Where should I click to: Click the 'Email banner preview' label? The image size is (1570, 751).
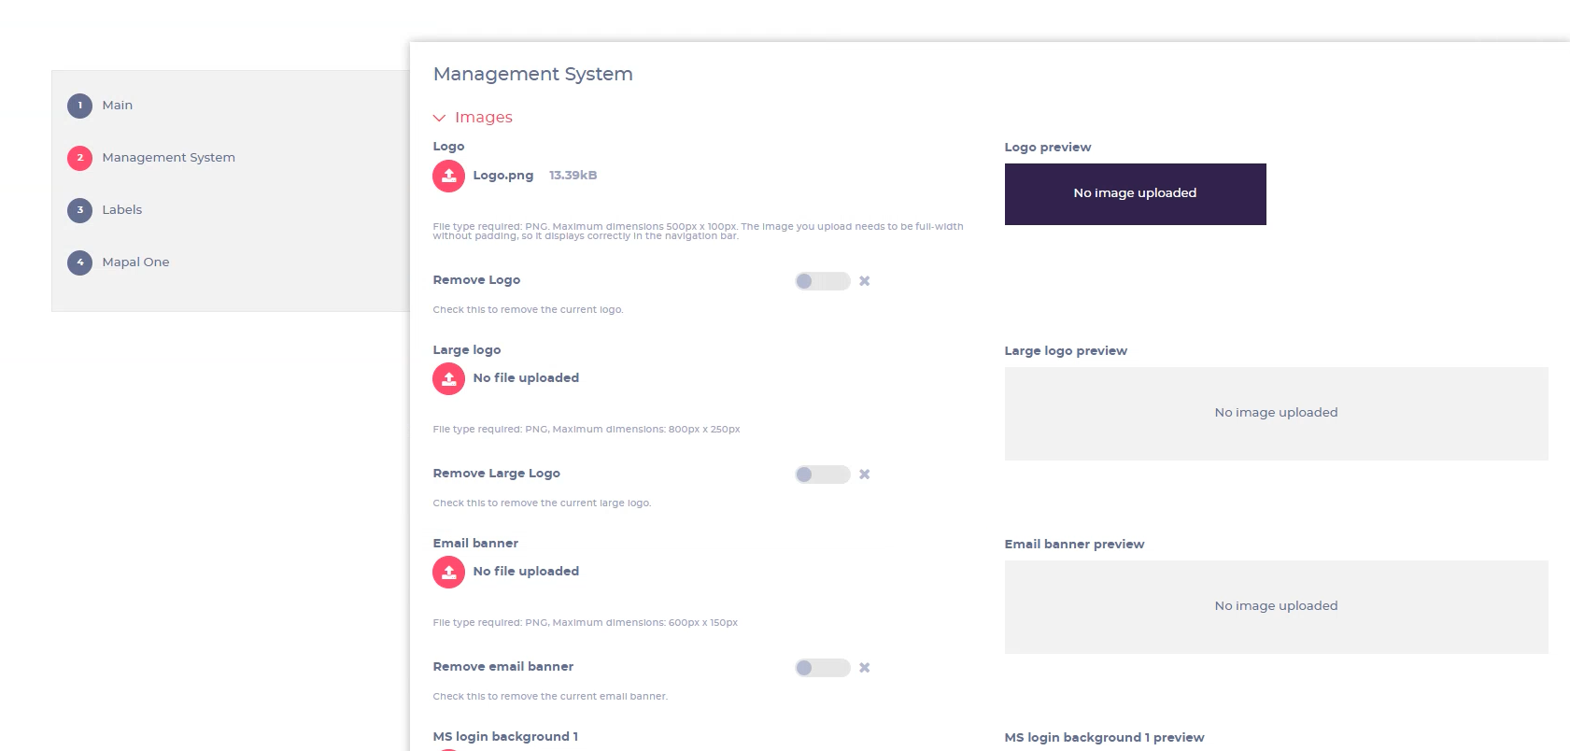pos(1074,545)
